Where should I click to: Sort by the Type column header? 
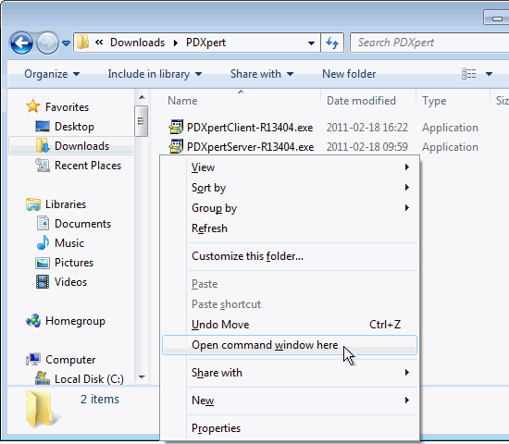click(434, 101)
